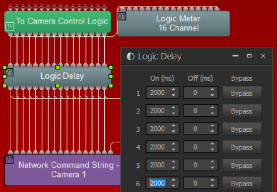Viewport: 277px width, 192px height.
Task: Decrease channel 5 Off delay with down arrow
Action: (212, 167)
